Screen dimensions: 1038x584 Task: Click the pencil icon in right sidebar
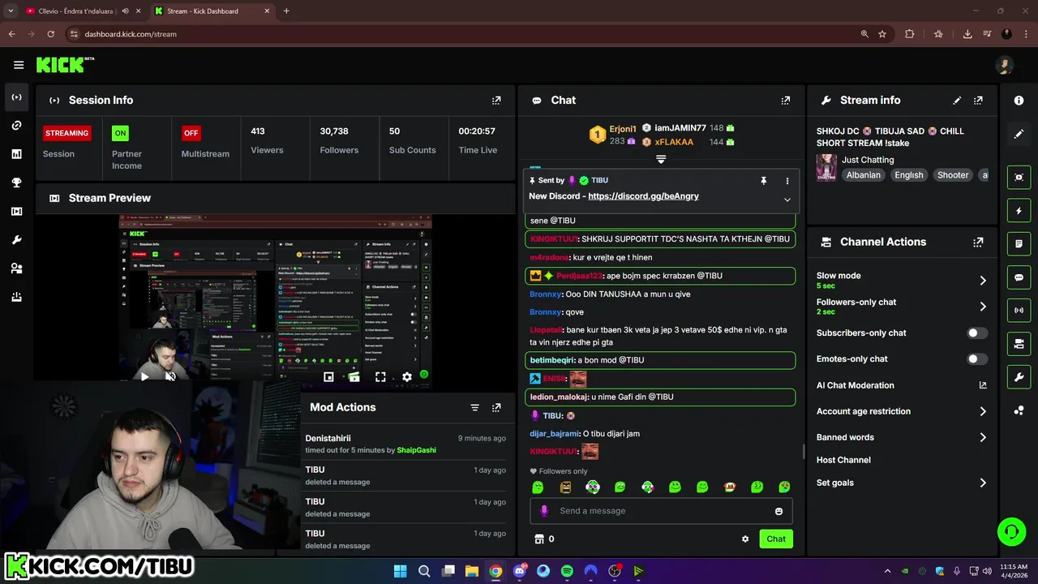point(1019,134)
